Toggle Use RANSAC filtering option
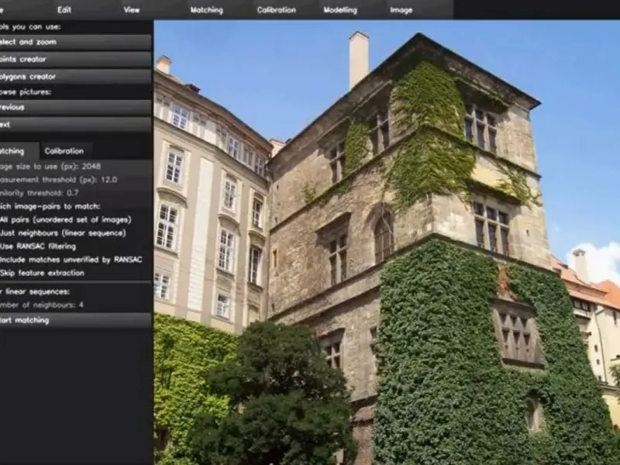Viewport: 620px width, 465px height. click(38, 246)
